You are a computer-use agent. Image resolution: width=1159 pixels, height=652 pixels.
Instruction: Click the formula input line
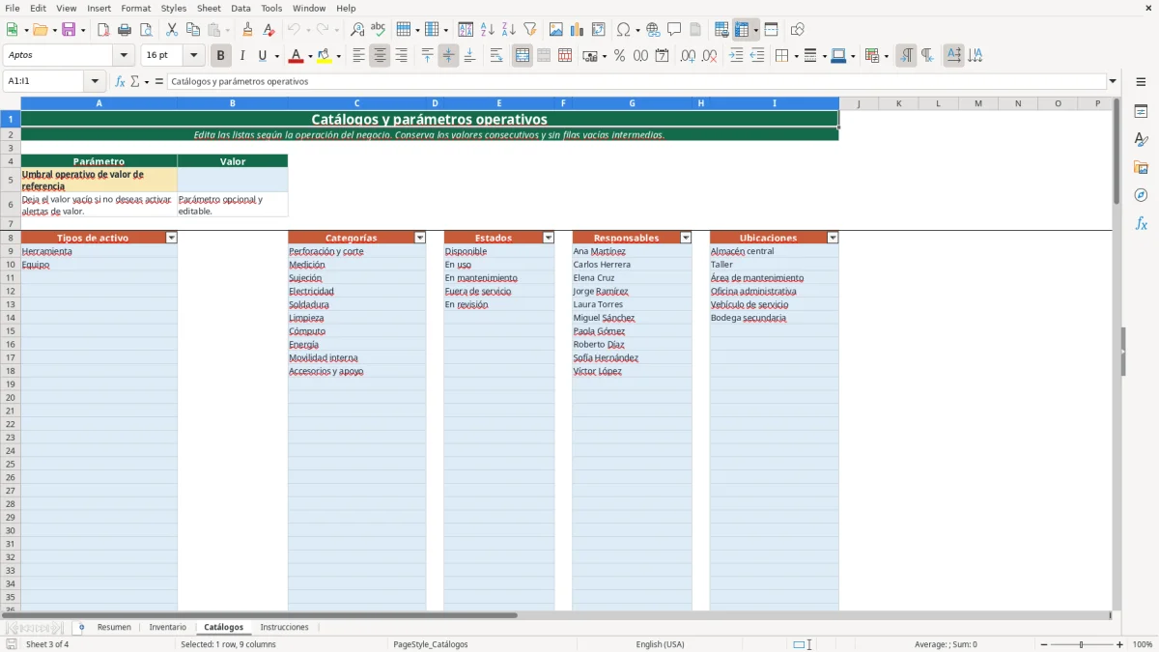tap(636, 81)
